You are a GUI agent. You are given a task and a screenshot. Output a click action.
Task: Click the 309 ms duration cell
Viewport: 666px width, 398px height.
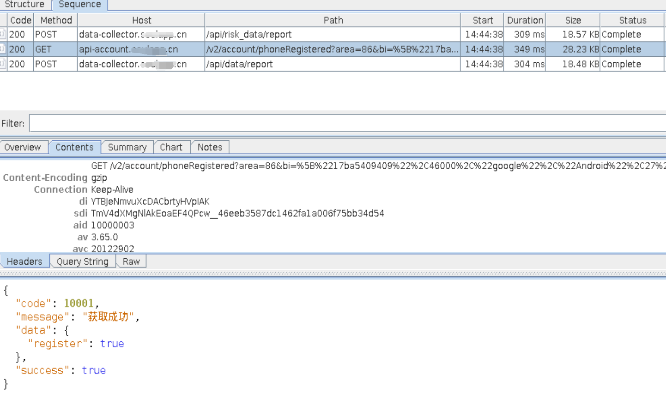524,35
